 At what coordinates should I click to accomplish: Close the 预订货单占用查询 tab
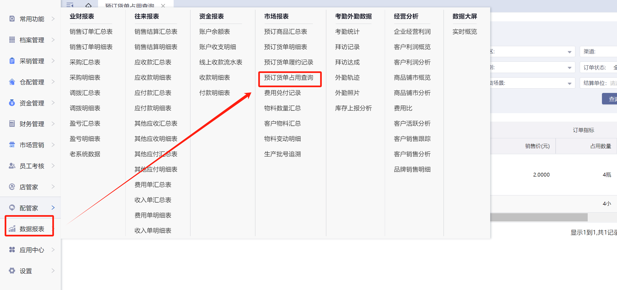click(163, 5)
